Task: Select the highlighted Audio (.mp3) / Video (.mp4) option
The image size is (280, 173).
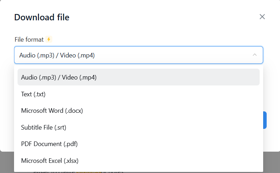Action: 59,77
